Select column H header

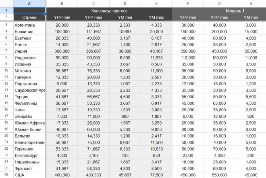[251, 3]
